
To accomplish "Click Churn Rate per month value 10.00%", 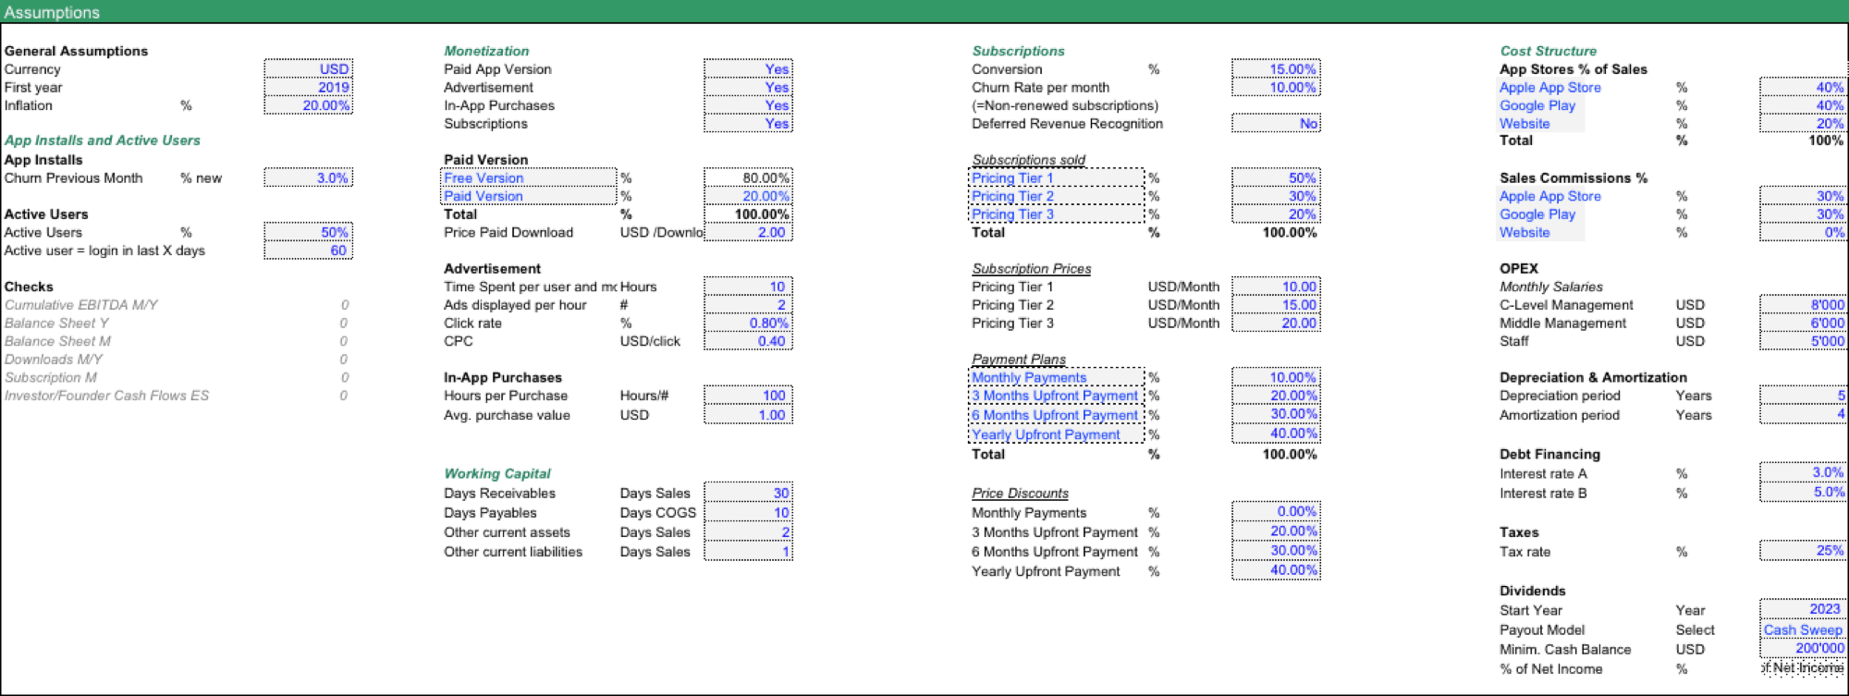I will tap(1276, 88).
